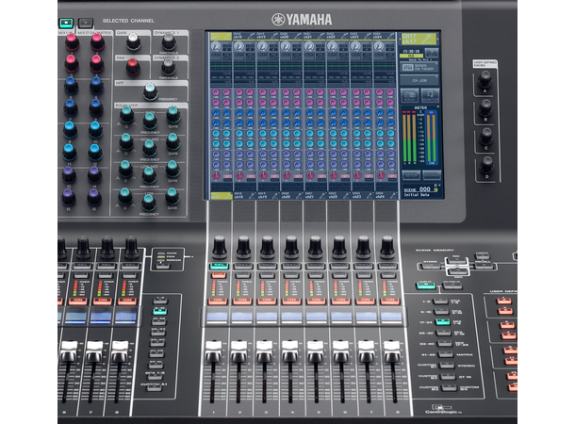This screenshot has height=424, width=575.
Task: Toggle SEL key on Centralogic channel 4
Action: tap(291, 266)
